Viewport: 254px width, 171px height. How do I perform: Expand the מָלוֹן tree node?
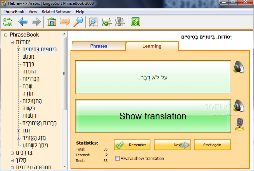(12, 160)
